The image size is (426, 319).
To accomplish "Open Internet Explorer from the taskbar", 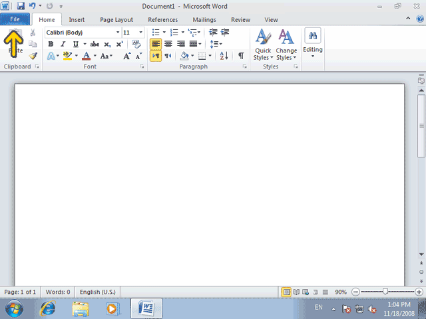I will pos(48,308).
